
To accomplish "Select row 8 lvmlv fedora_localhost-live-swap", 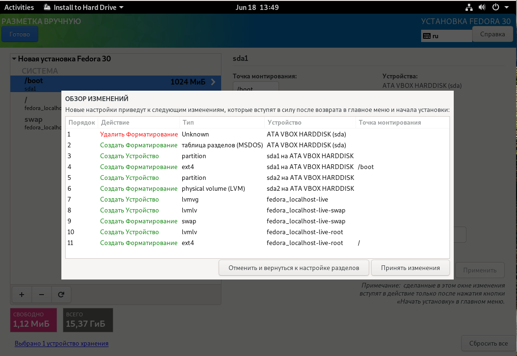I will (x=257, y=210).
